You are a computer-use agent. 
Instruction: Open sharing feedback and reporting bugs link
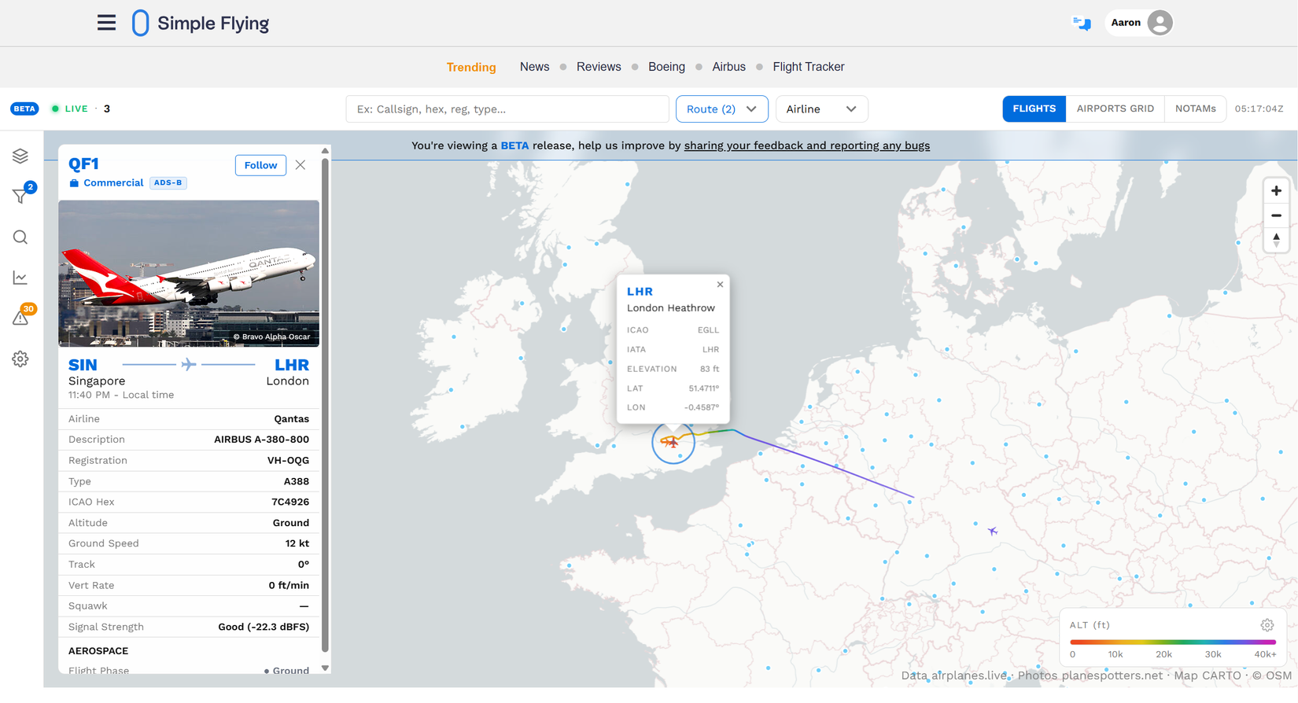pyautogui.click(x=806, y=145)
